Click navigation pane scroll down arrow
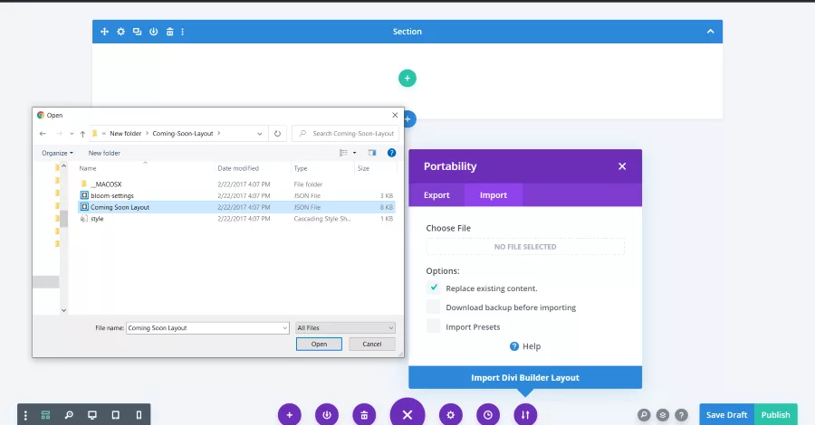The image size is (815, 425). pyautogui.click(x=63, y=310)
